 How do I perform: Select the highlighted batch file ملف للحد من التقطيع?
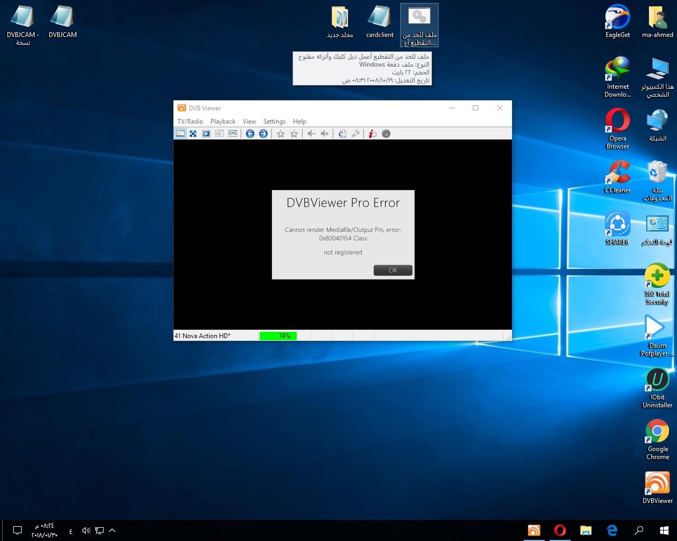tap(419, 25)
